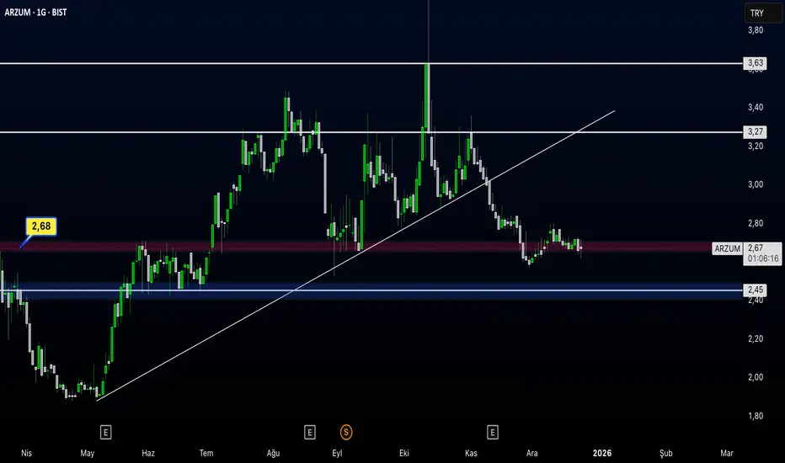785x463 pixels.
Task: Click the earnings E marker near Kas
Action: pyautogui.click(x=492, y=432)
